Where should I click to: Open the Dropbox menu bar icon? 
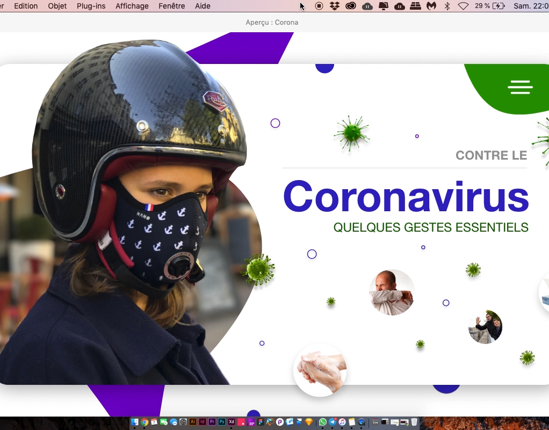335,6
